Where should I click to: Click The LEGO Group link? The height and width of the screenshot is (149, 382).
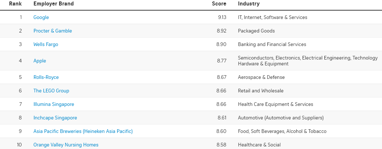(x=51, y=91)
